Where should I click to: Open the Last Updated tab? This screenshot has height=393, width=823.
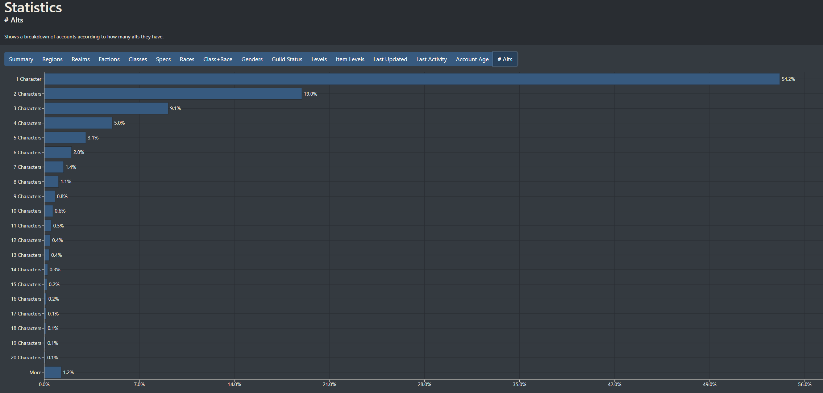[390, 59]
